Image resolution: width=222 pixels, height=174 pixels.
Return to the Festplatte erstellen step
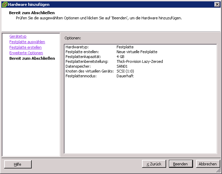coord(25,47)
